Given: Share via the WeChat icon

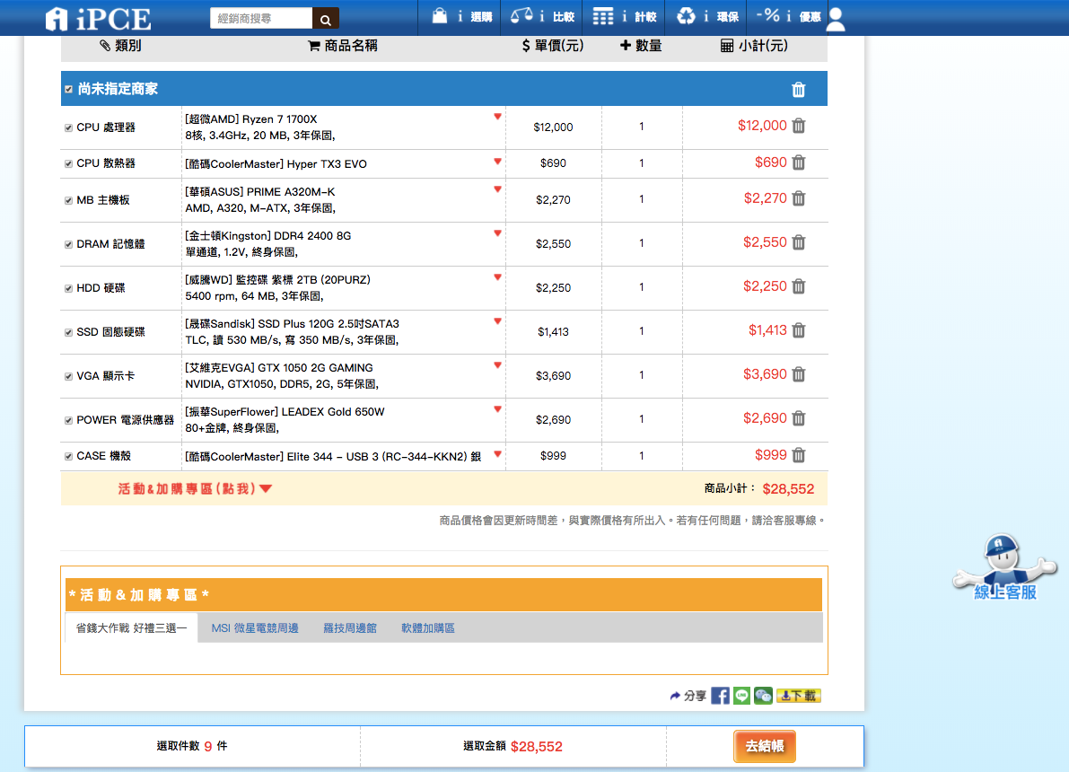Looking at the screenshot, I should (763, 696).
